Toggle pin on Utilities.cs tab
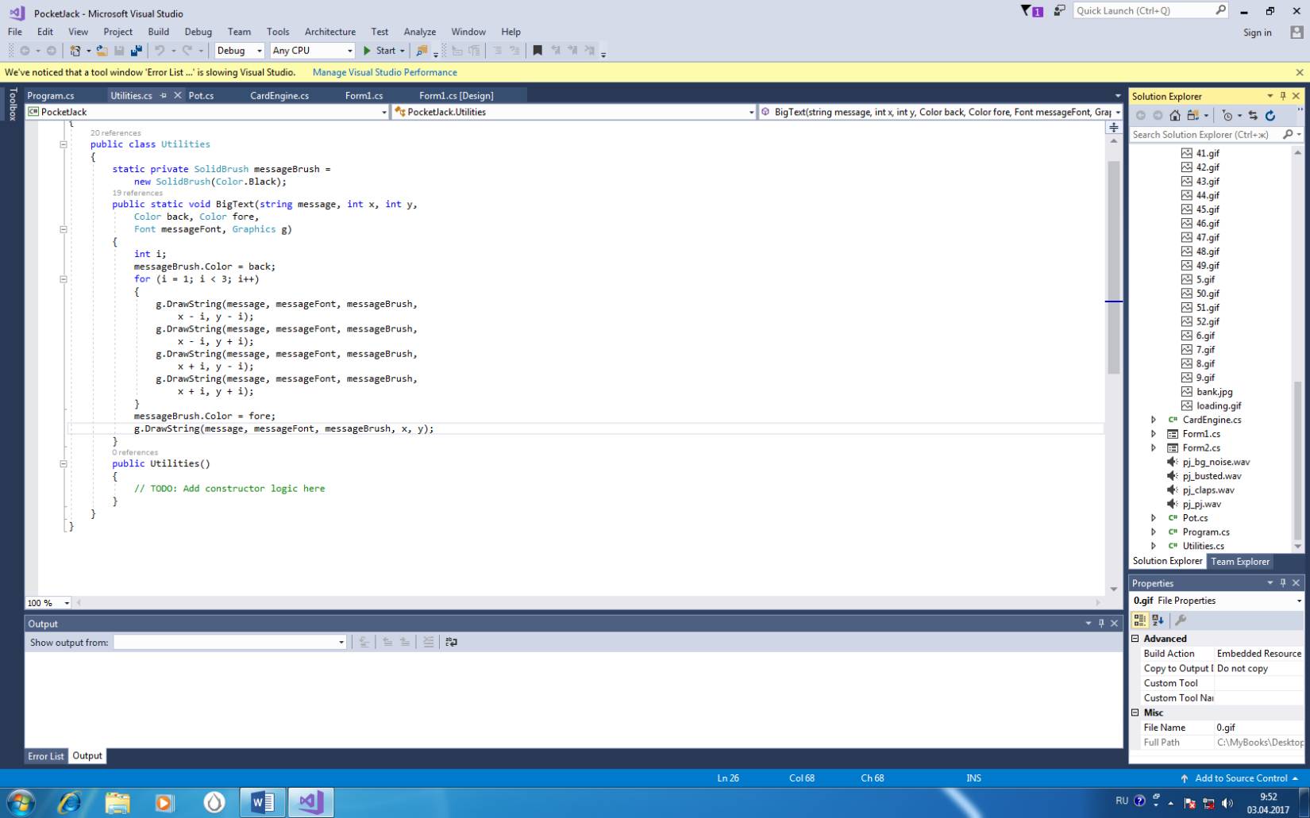The width and height of the screenshot is (1310, 818). click(164, 95)
